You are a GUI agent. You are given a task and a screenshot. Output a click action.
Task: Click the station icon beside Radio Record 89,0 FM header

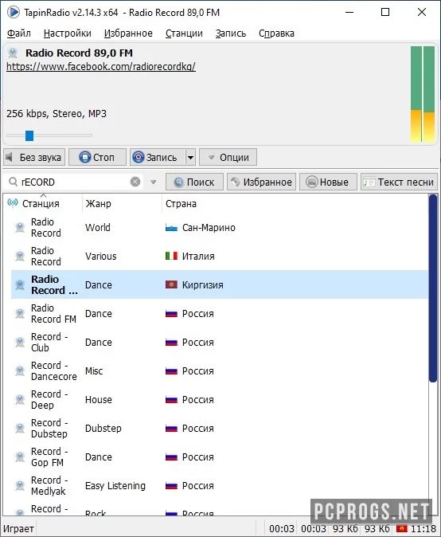13,53
